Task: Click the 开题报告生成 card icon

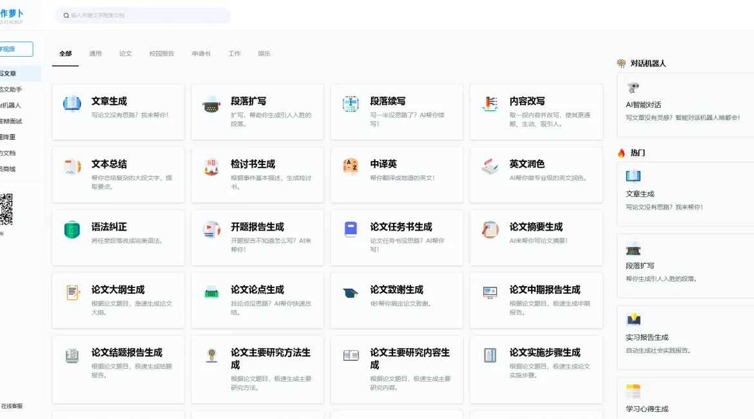Action: coord(211,229)
